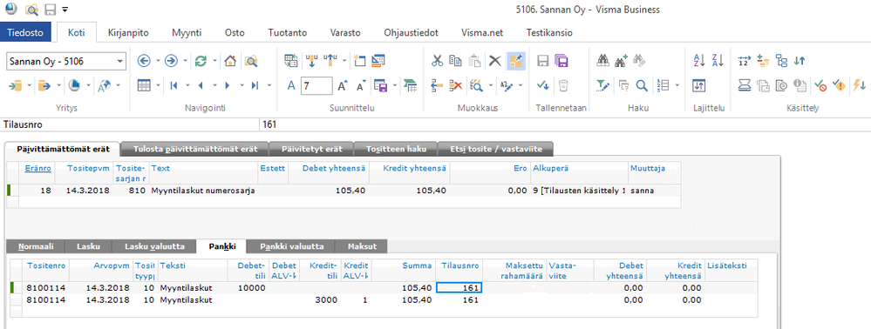The height and width of the screenshot is (329, 871).
Task: Switch to the Lasku valuutta sub-tab
Action: pos(153,246)
